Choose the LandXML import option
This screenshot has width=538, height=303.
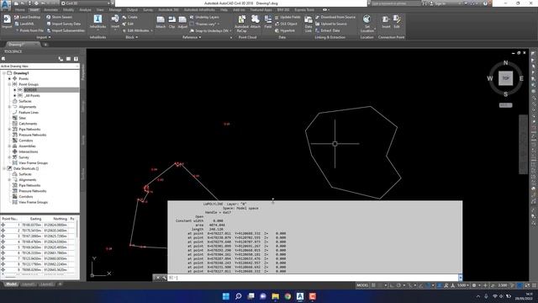click(x=24, y=24)
